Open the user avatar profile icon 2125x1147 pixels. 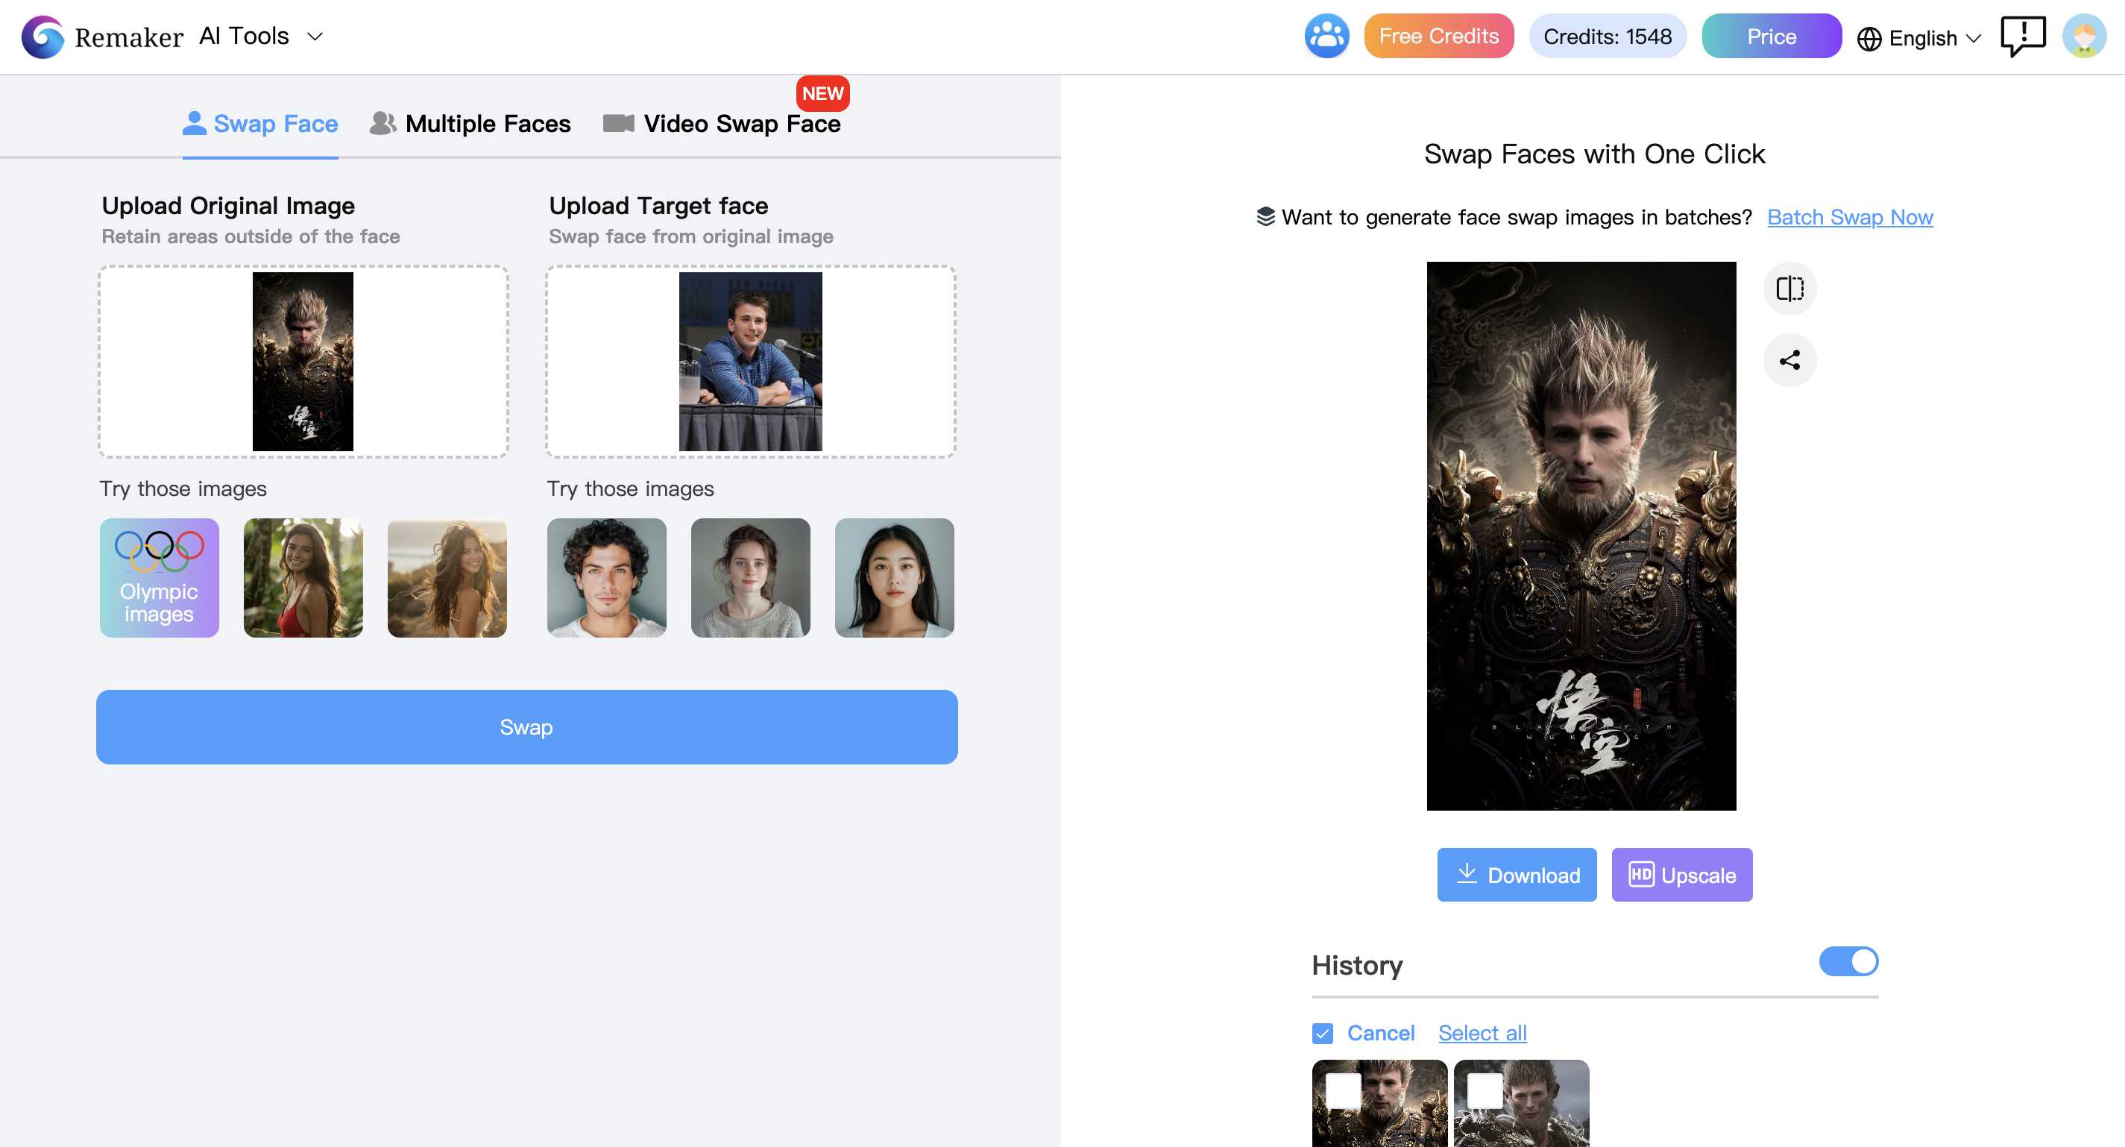(x=2084, y=37)
